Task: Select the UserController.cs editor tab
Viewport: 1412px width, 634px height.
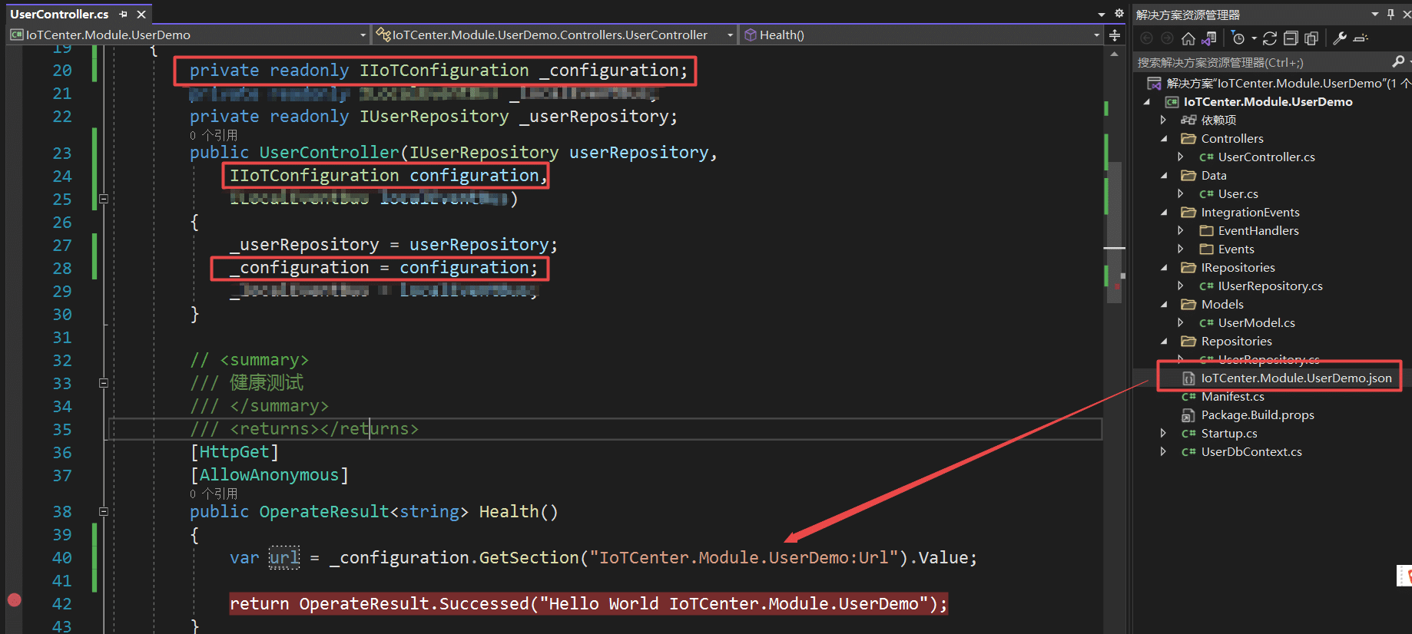Action: [60, 15]
